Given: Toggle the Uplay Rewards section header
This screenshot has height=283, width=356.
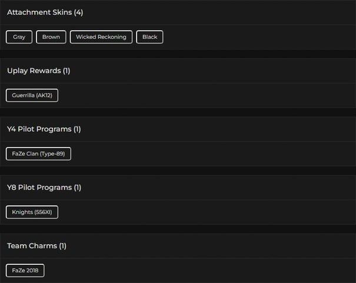Looking at the screenshot, I should (x=34, y=71).
